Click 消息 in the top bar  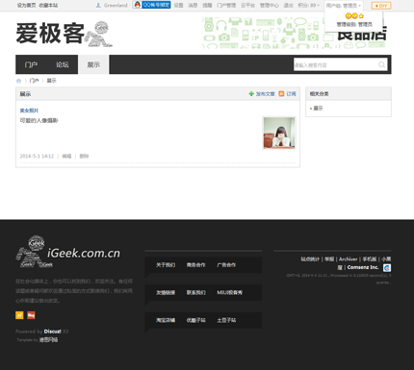click(193, 5)
